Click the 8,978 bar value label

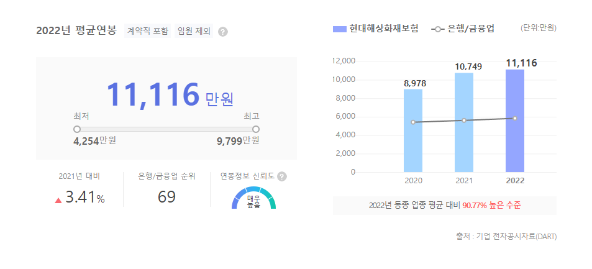coord(415,83)
